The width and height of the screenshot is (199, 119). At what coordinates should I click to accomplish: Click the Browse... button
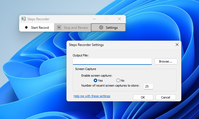(x=166, y=61)
